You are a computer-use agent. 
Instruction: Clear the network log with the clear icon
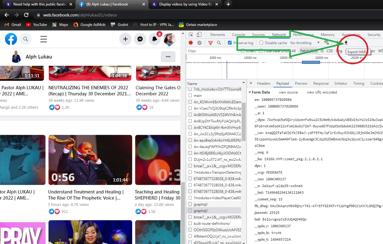point(199,43)
